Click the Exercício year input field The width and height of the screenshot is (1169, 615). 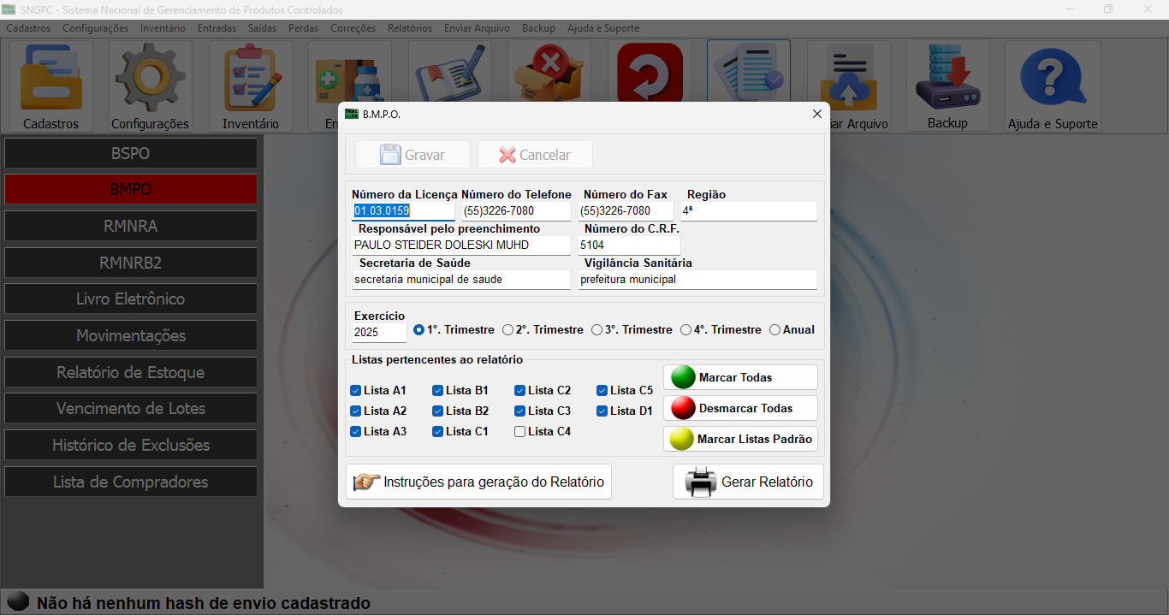pos(378,332)
